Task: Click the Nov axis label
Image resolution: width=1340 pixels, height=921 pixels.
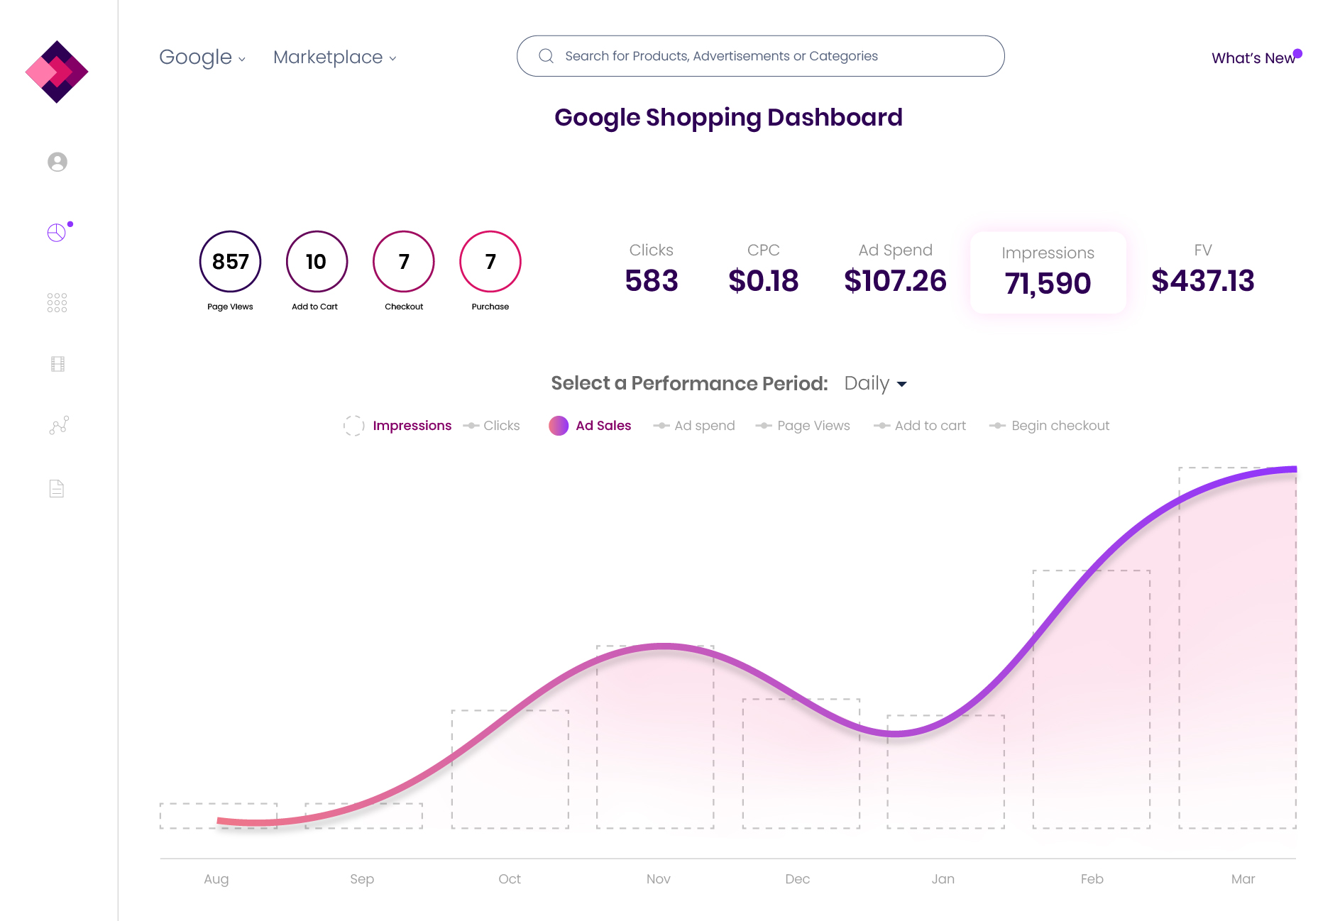Action: click(x=659, y=878)
